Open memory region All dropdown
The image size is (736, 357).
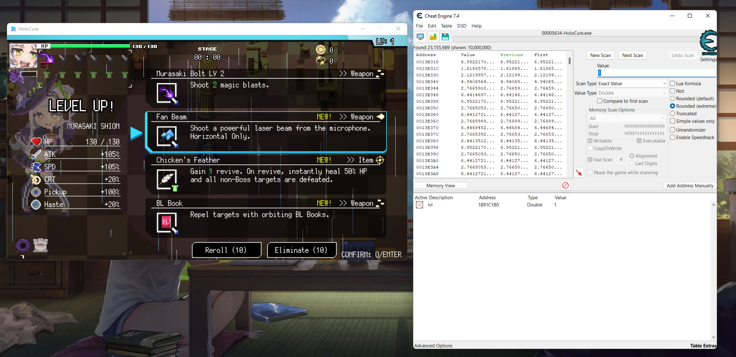(627, 118)
